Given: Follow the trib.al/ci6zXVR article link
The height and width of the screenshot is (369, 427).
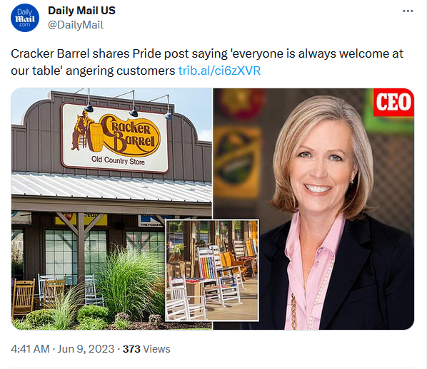Looking at the screenshot, I should [x=219, y=71].
